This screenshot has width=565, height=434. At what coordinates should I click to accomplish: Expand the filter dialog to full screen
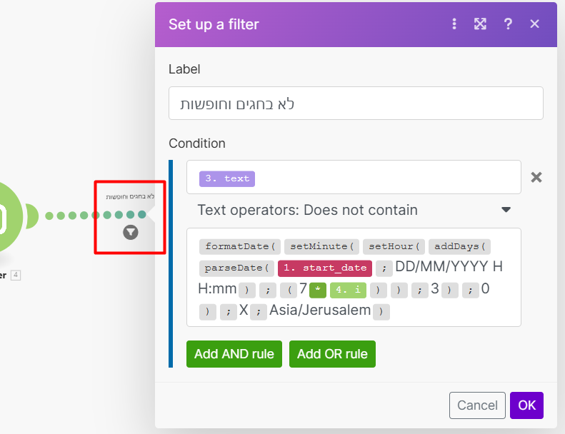(481, 24)
